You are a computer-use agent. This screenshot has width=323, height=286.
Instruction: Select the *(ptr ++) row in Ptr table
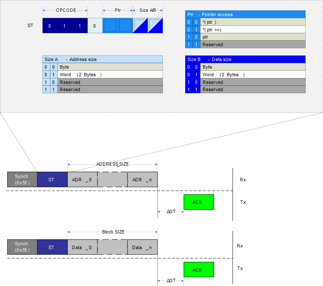253,30
